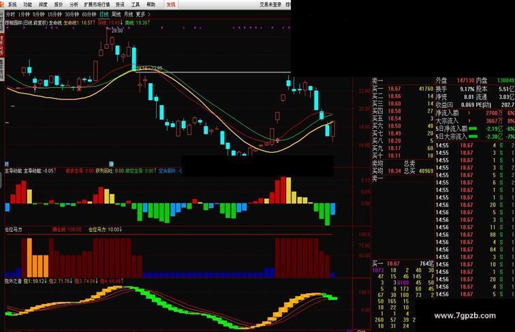Viewport: 515px width, 332px height.
Task: Click the 发现 button in menu bar
Action: point(171,5)
